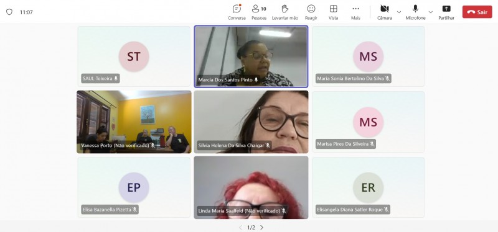Select Vanessa Porto's video tile

tap(134, 122)
